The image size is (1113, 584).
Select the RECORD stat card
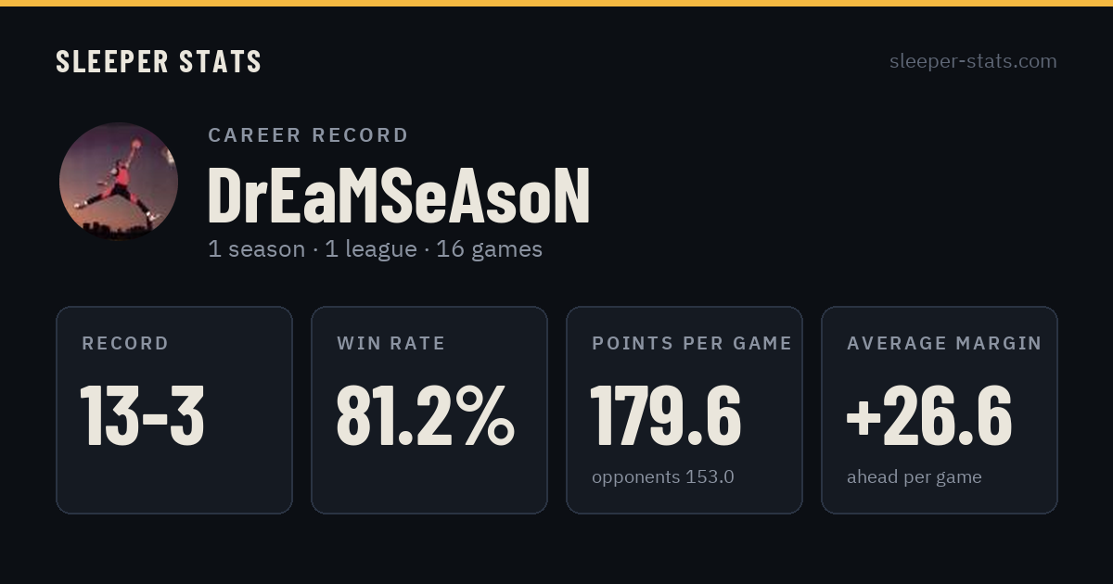(x=174, y=410)
